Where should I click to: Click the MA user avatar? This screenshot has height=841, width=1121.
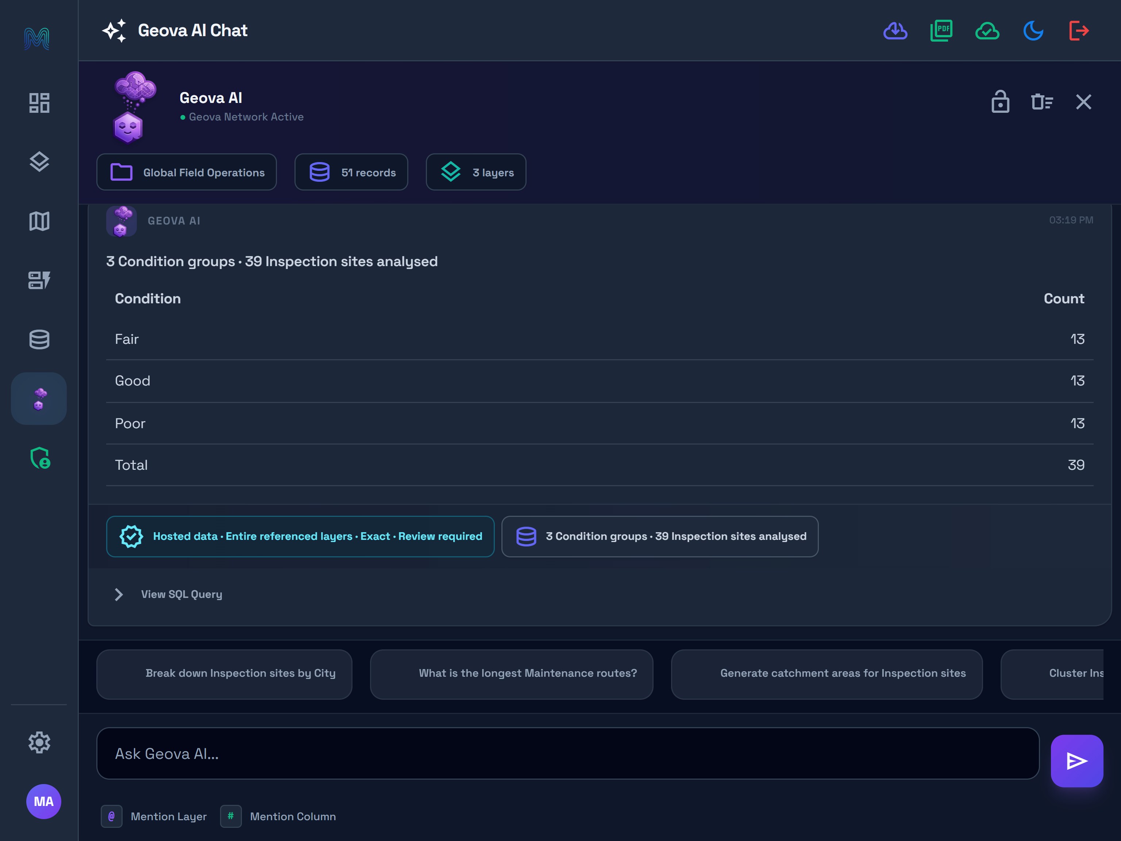tap(43, 802)
